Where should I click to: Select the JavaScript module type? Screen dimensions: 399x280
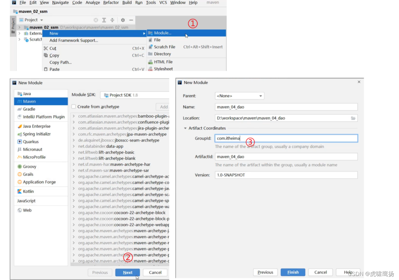[x=41, y=201]
